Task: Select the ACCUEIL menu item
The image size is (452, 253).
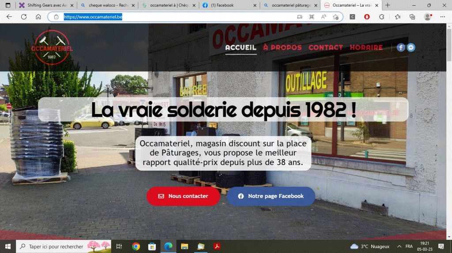Action: 241,48
